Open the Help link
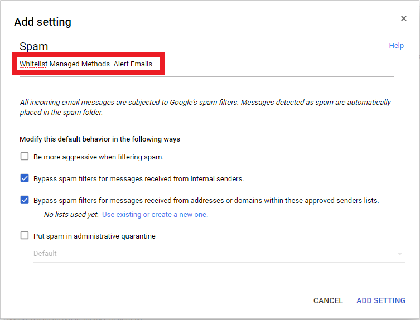The width and height of the screenshot is (420, 320). (x=396, y=46)
